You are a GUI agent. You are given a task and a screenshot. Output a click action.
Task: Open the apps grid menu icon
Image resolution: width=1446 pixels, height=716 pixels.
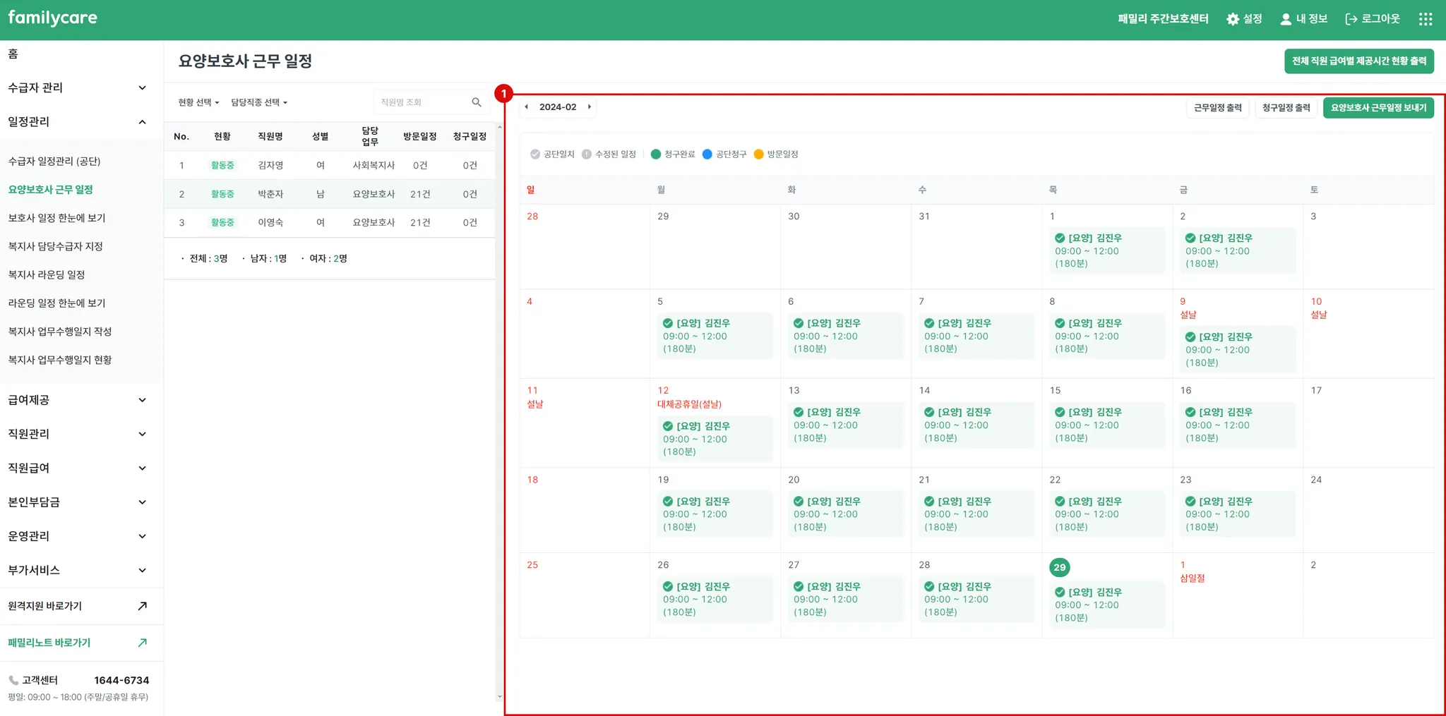point(1426,19)
